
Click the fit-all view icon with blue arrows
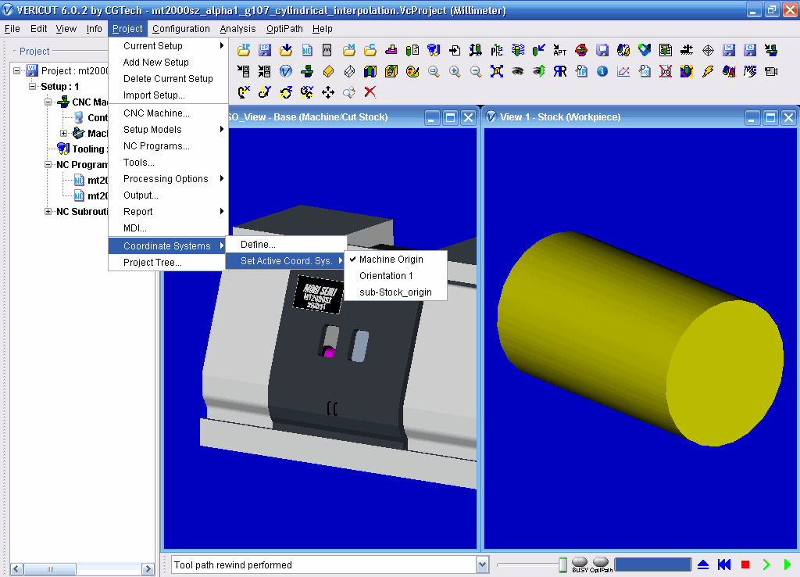click(x=496, y=71)
